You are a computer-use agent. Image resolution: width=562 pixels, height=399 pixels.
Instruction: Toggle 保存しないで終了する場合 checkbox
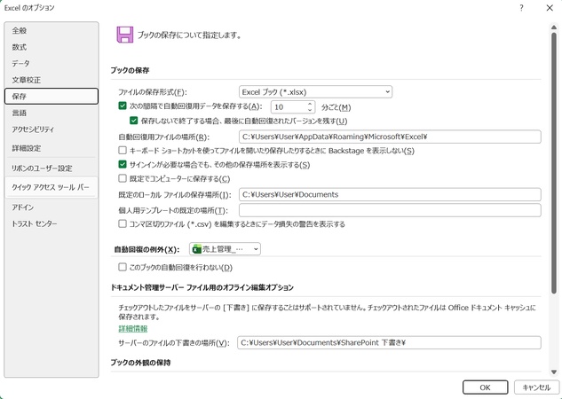(134, 121)
